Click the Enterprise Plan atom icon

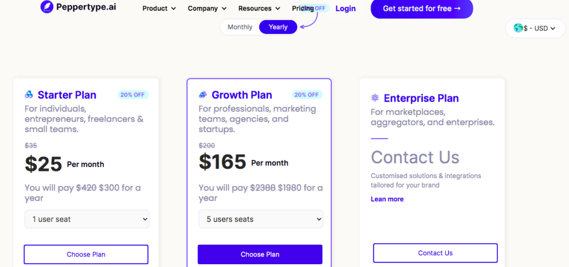(375, 98)
